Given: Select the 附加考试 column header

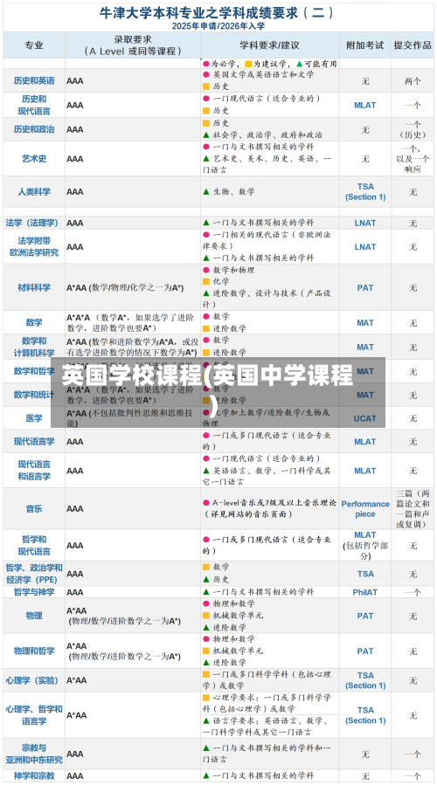Looking at the screenshot, I should (365, 45).
